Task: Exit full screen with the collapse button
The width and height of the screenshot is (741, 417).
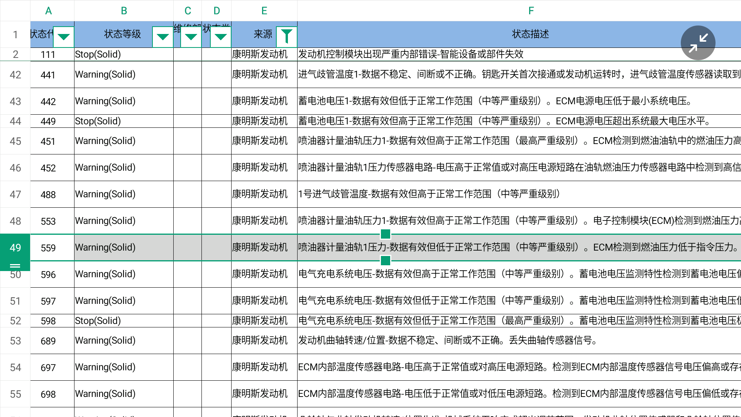Action: tap(698, 43)
